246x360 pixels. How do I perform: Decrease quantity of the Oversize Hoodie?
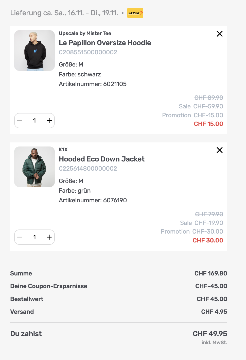tap(20, 121)
